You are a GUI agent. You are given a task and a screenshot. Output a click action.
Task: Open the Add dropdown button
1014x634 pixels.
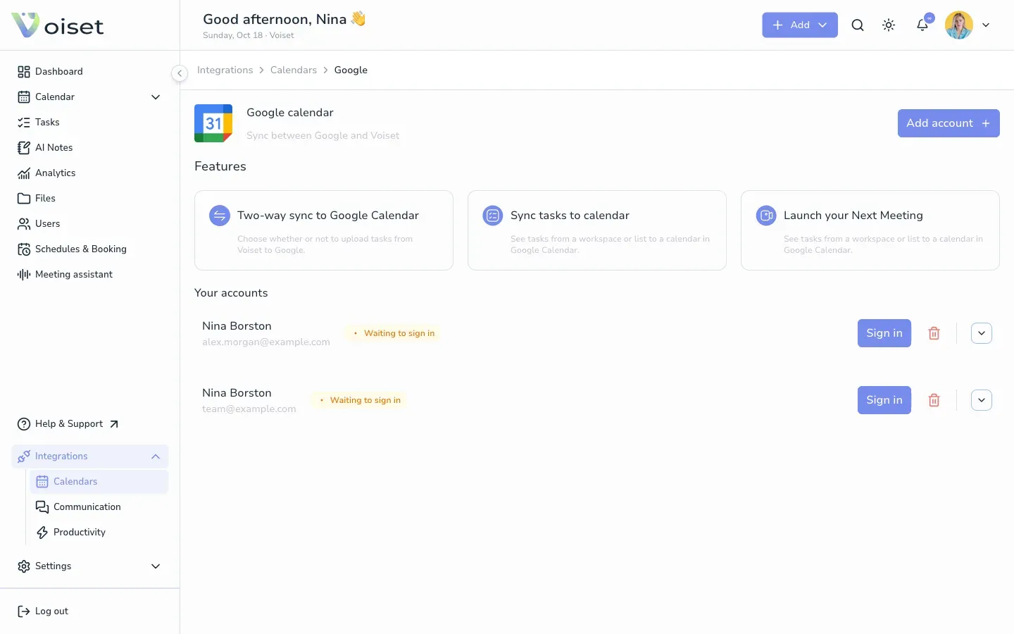pyautogui.click(x=800, y=25)
